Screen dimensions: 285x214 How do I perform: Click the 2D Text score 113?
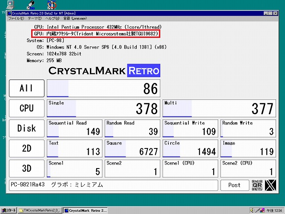click(x=93, y=152)
